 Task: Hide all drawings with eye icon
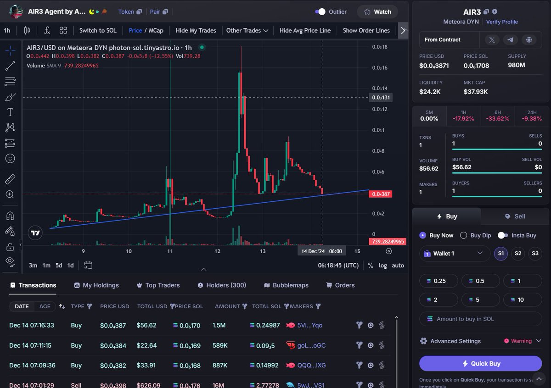(x=10, y=261)
